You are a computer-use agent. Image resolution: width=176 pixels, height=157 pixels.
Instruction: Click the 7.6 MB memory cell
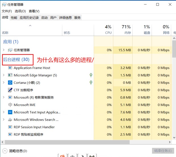tap(123, 112)
